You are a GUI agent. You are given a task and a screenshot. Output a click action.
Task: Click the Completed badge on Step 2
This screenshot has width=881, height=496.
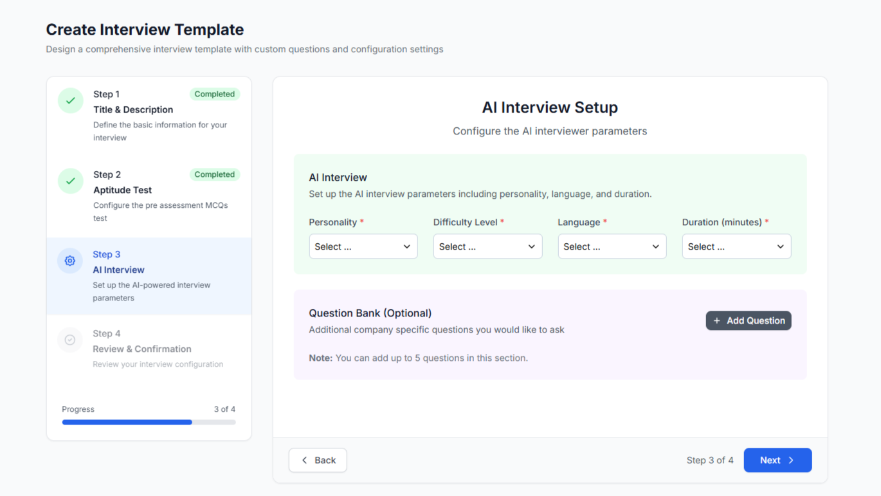215,174
